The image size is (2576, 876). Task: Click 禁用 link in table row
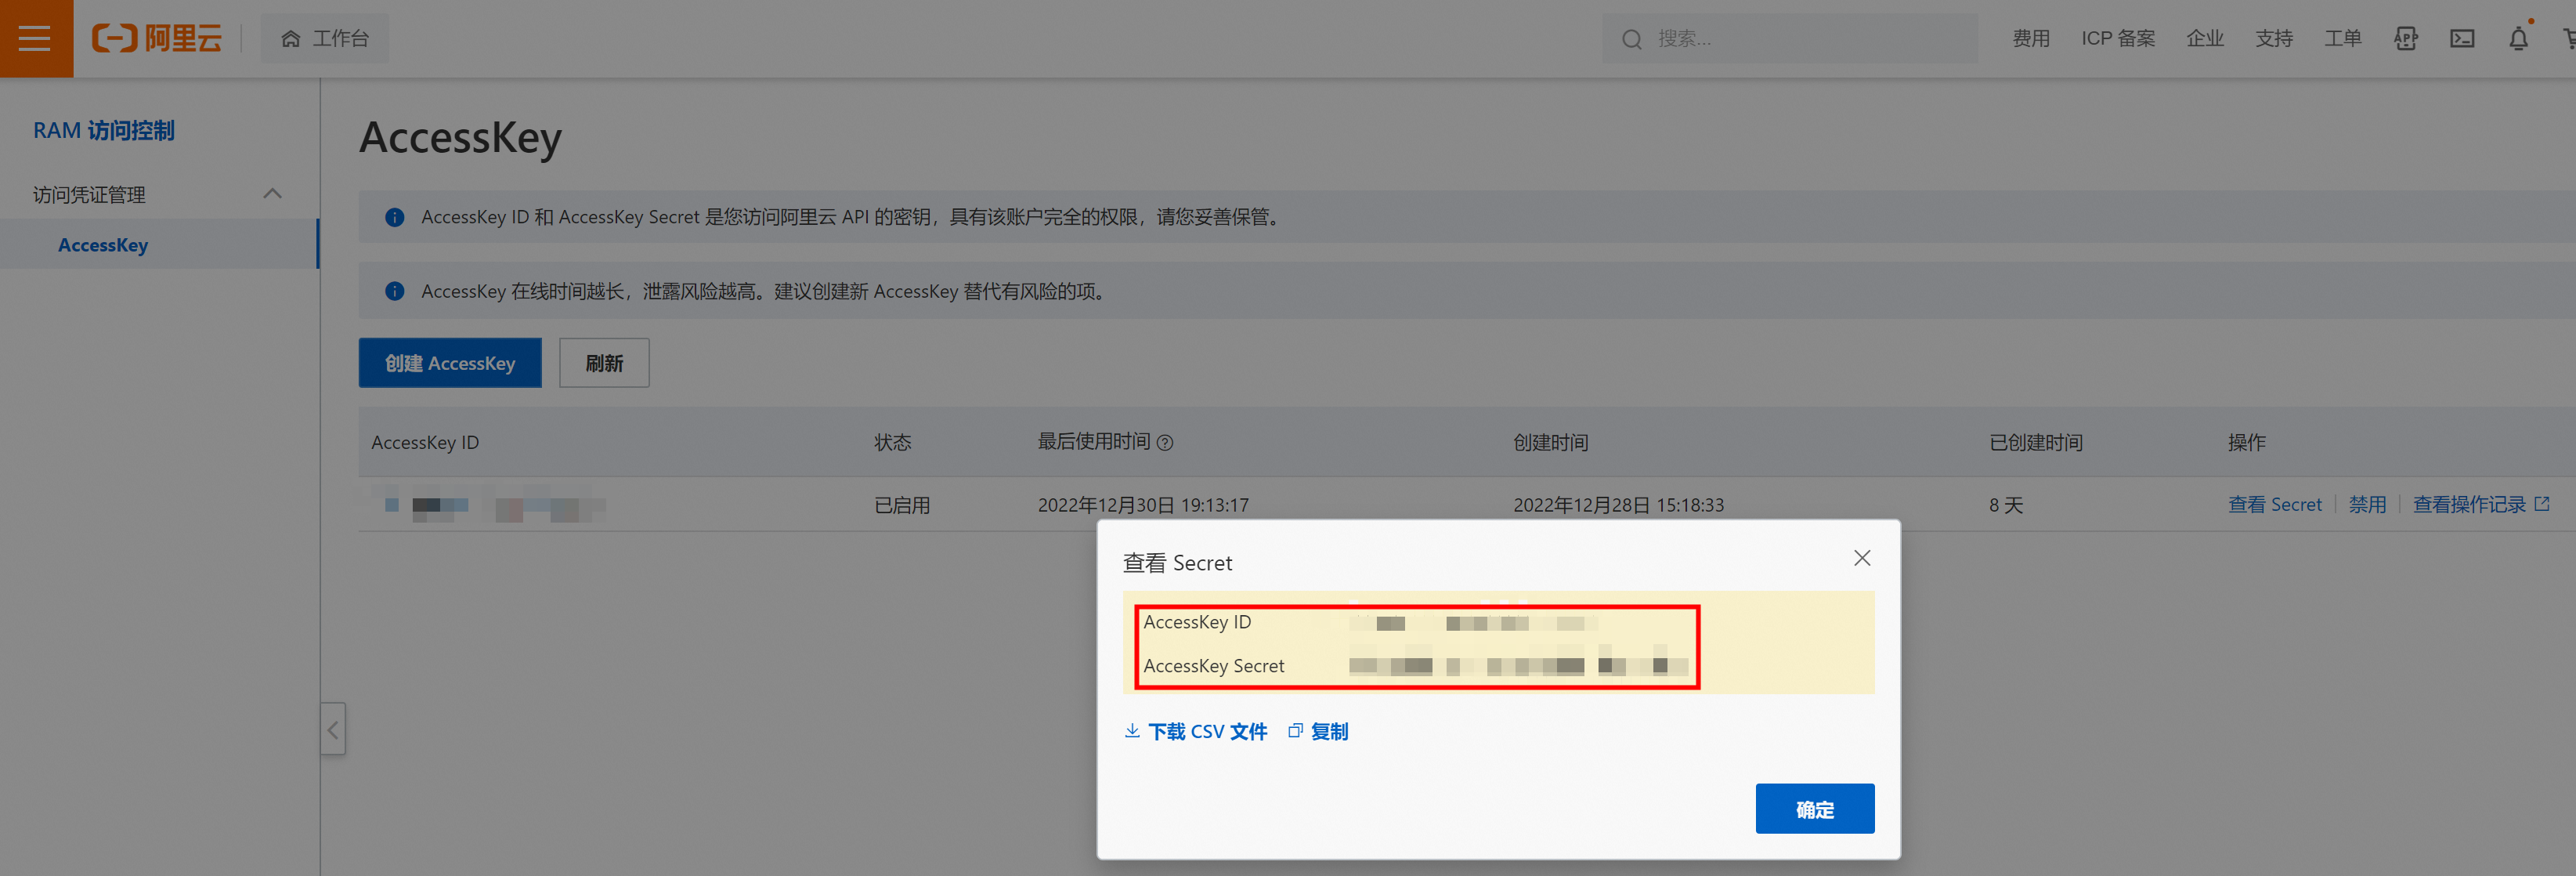(x=2366, y=504)
